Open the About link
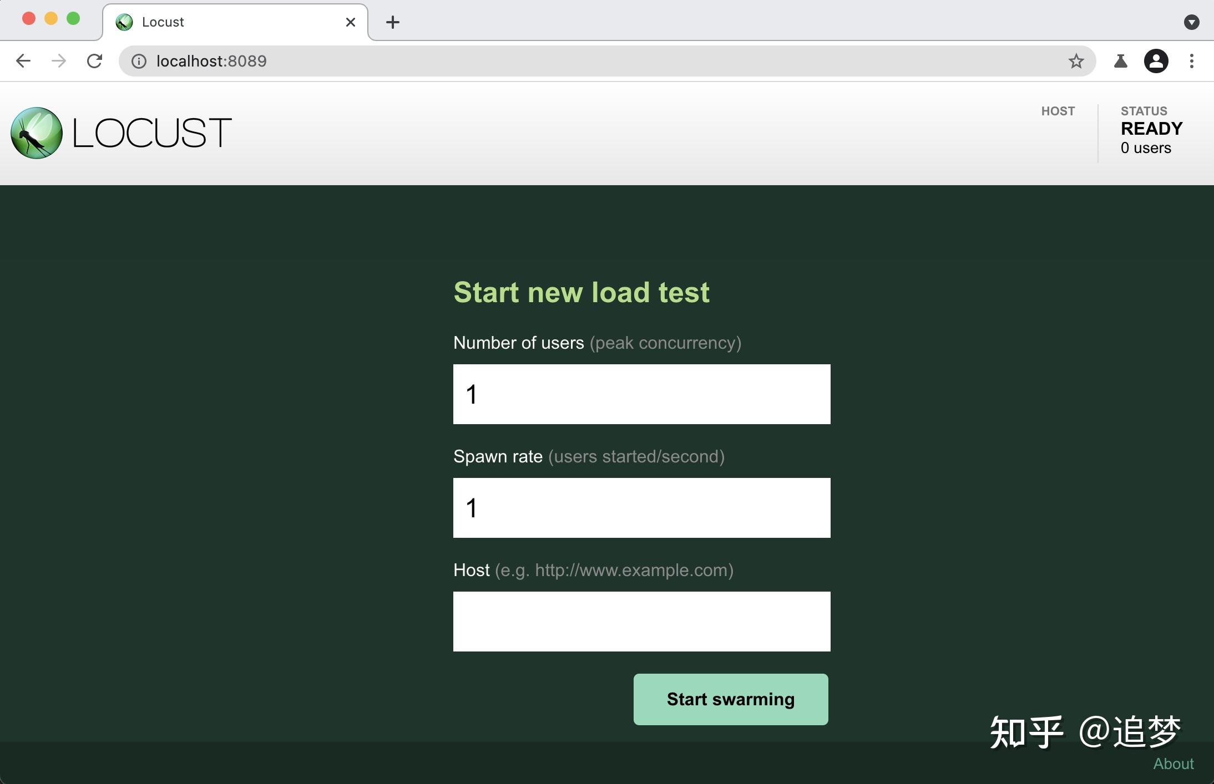1214x784 pixels. [1173, 763]
